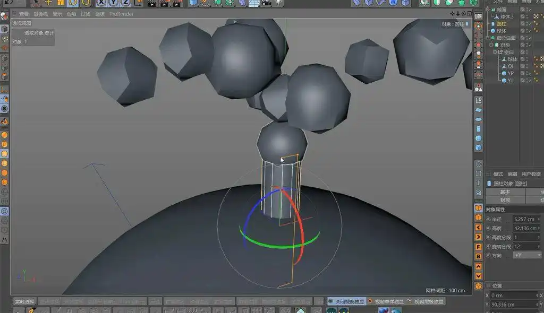Lock the Y axis
The image size is (544, 313).
(x=113, y=3)
